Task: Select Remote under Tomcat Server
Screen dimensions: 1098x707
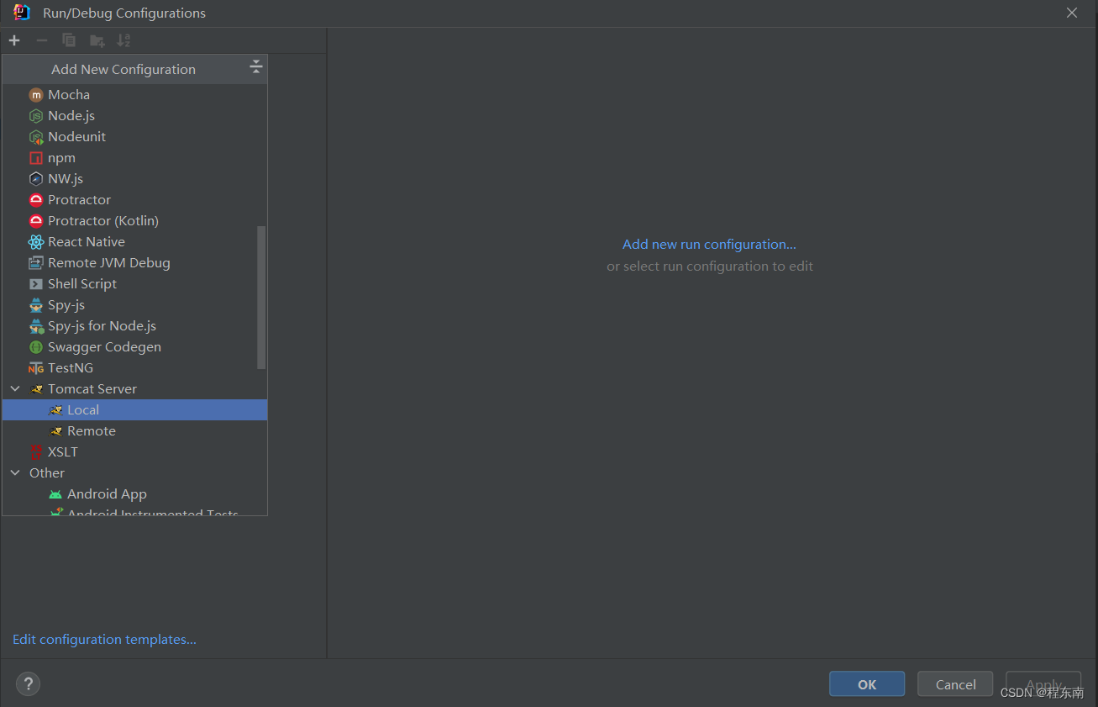Action: (x=134, y=431)
